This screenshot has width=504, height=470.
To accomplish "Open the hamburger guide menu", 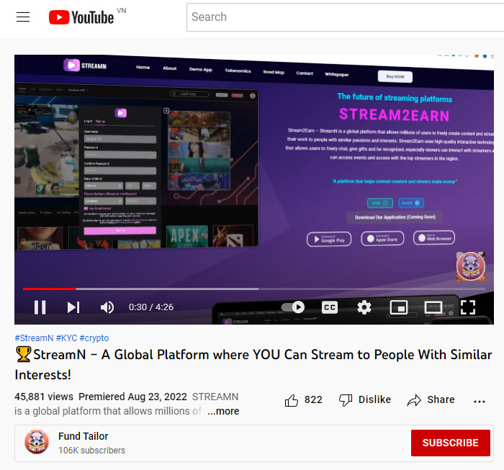I will 23,17.
